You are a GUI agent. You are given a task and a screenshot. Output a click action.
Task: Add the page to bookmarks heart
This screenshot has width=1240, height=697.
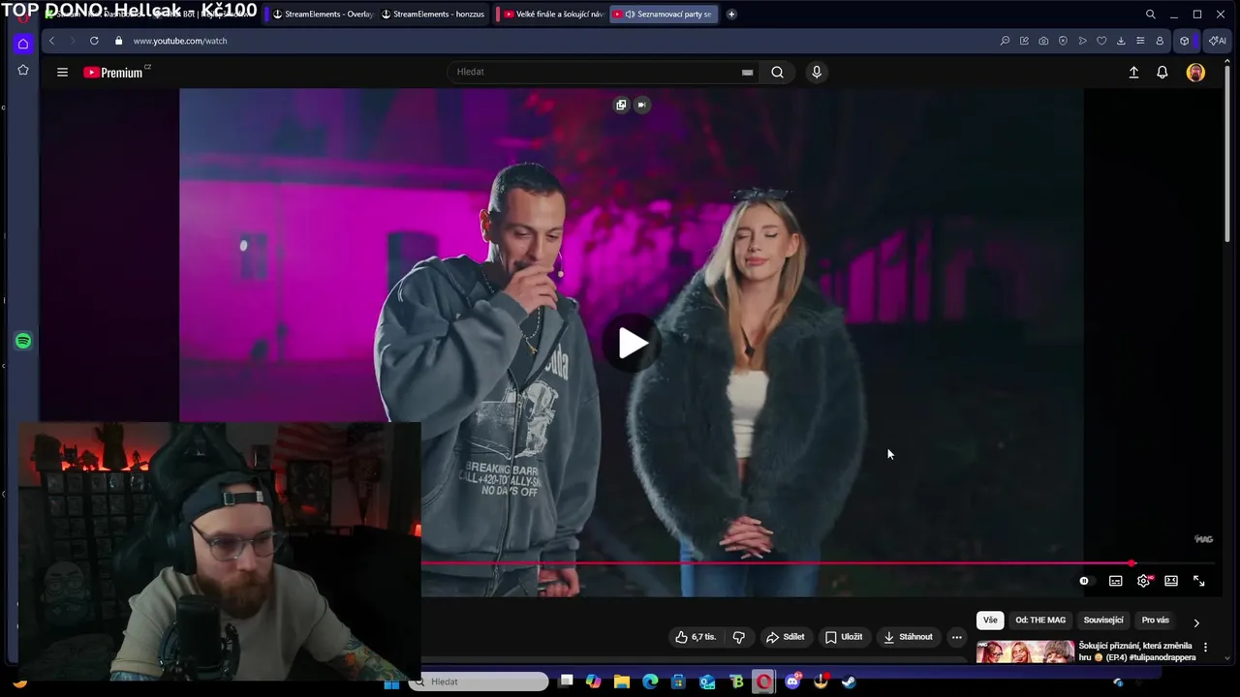click(1101, 41)
